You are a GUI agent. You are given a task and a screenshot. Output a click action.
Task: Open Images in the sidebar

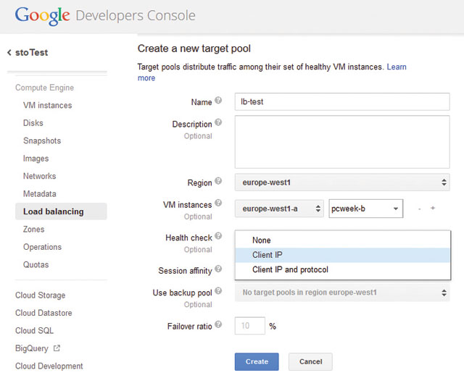point(36,159)
